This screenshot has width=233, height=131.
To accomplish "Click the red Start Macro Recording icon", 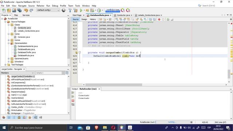I will click(x=159, y=19).
